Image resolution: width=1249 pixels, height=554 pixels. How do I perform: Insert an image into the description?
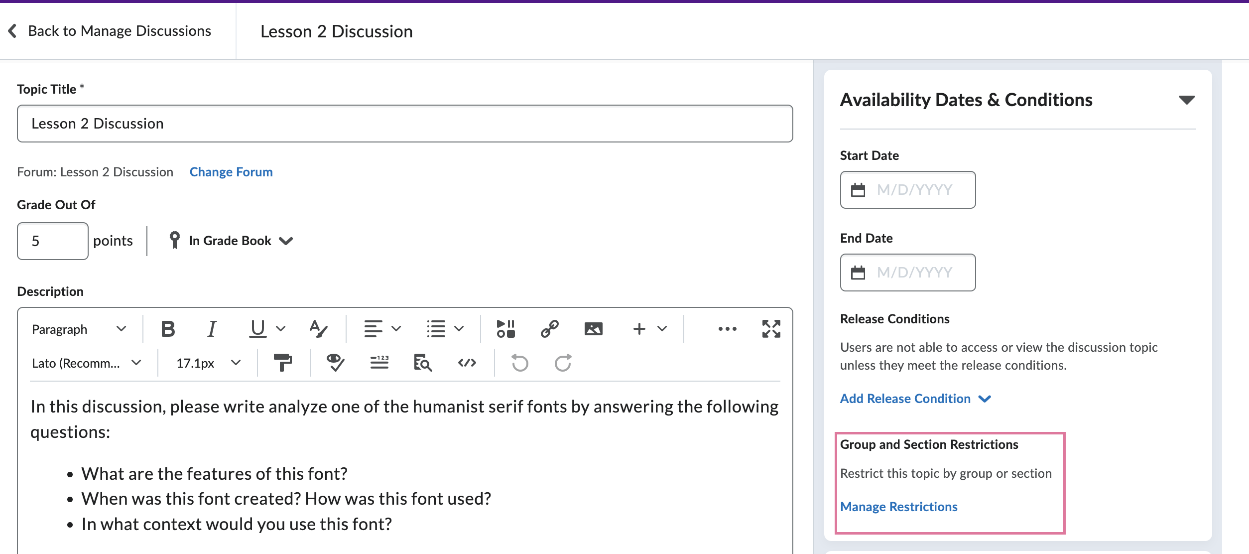[594, 329]
